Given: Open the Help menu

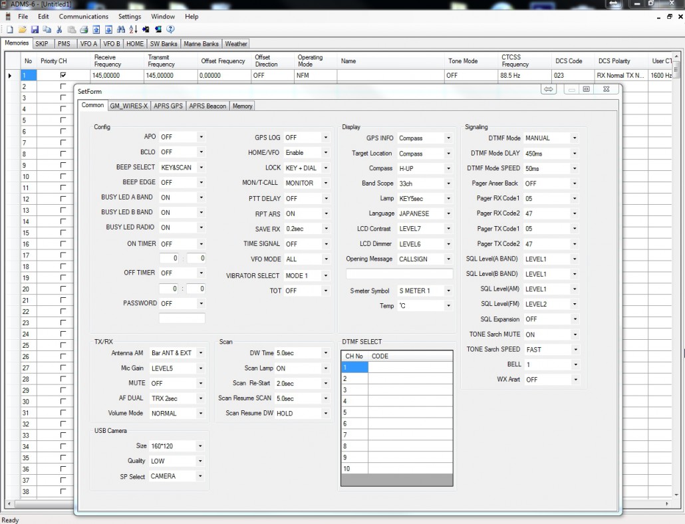Looking at the screenshot, I should click(192, 17).
